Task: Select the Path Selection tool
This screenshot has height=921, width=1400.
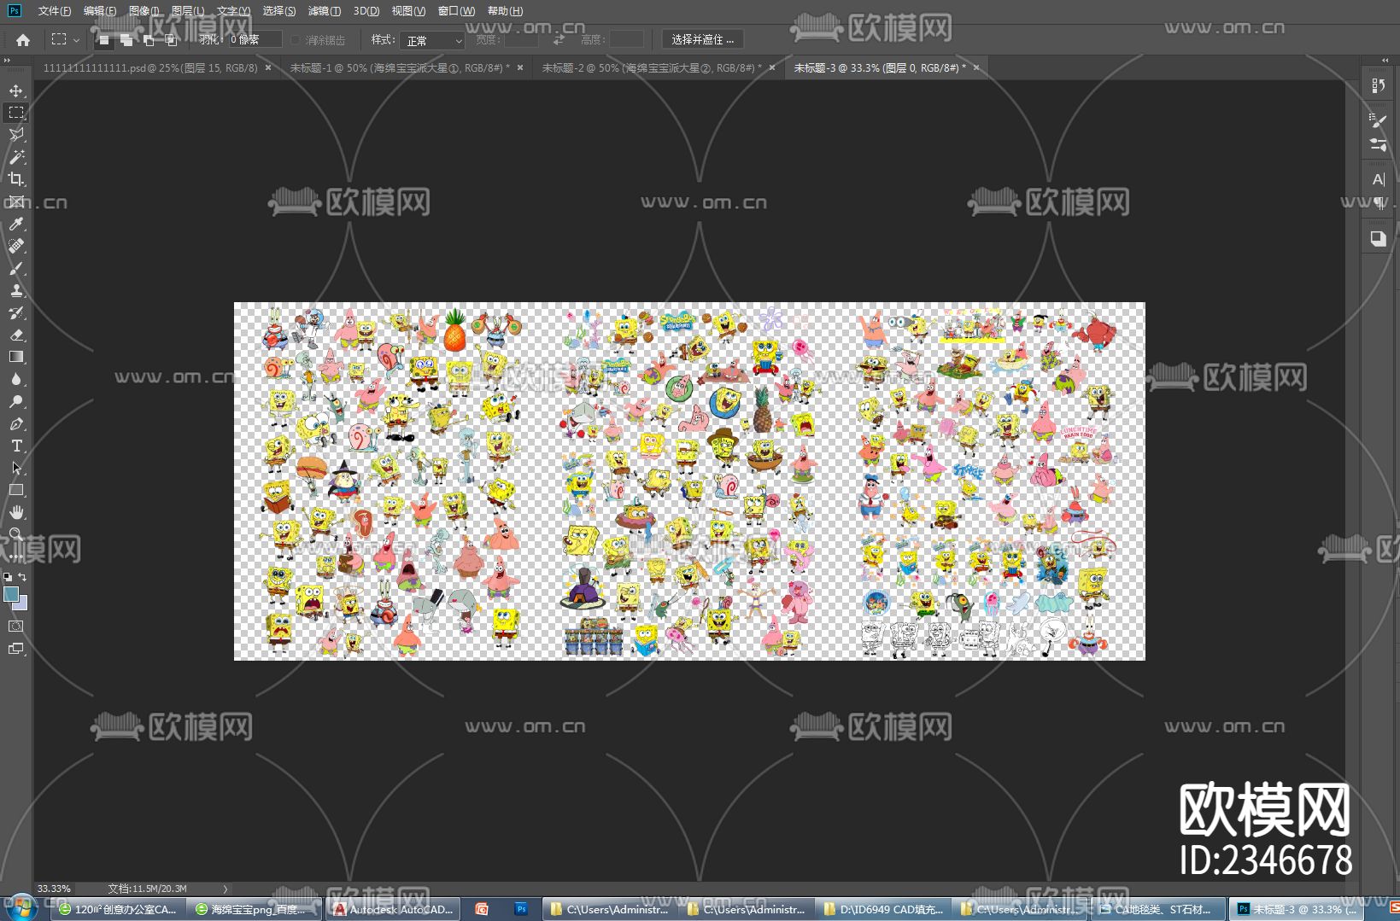Action: click(16, 468)
